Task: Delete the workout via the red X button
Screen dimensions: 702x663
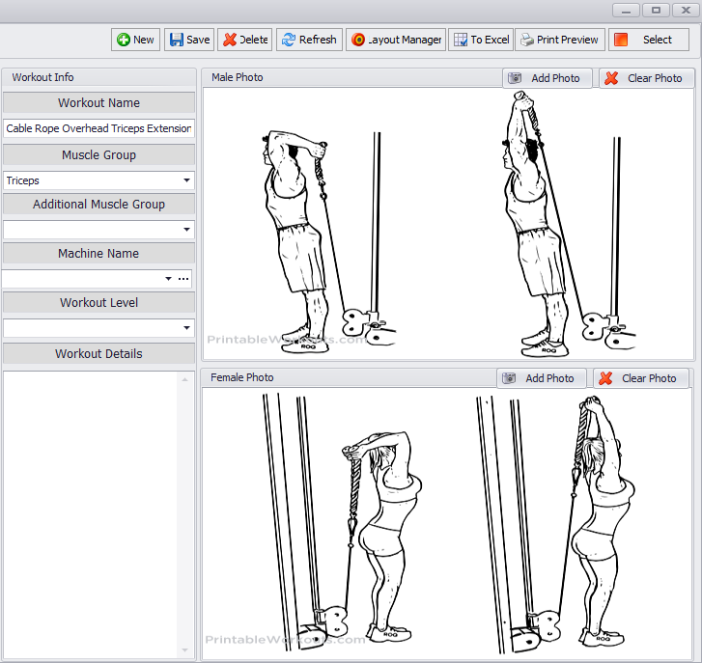Action: (244, 40)
